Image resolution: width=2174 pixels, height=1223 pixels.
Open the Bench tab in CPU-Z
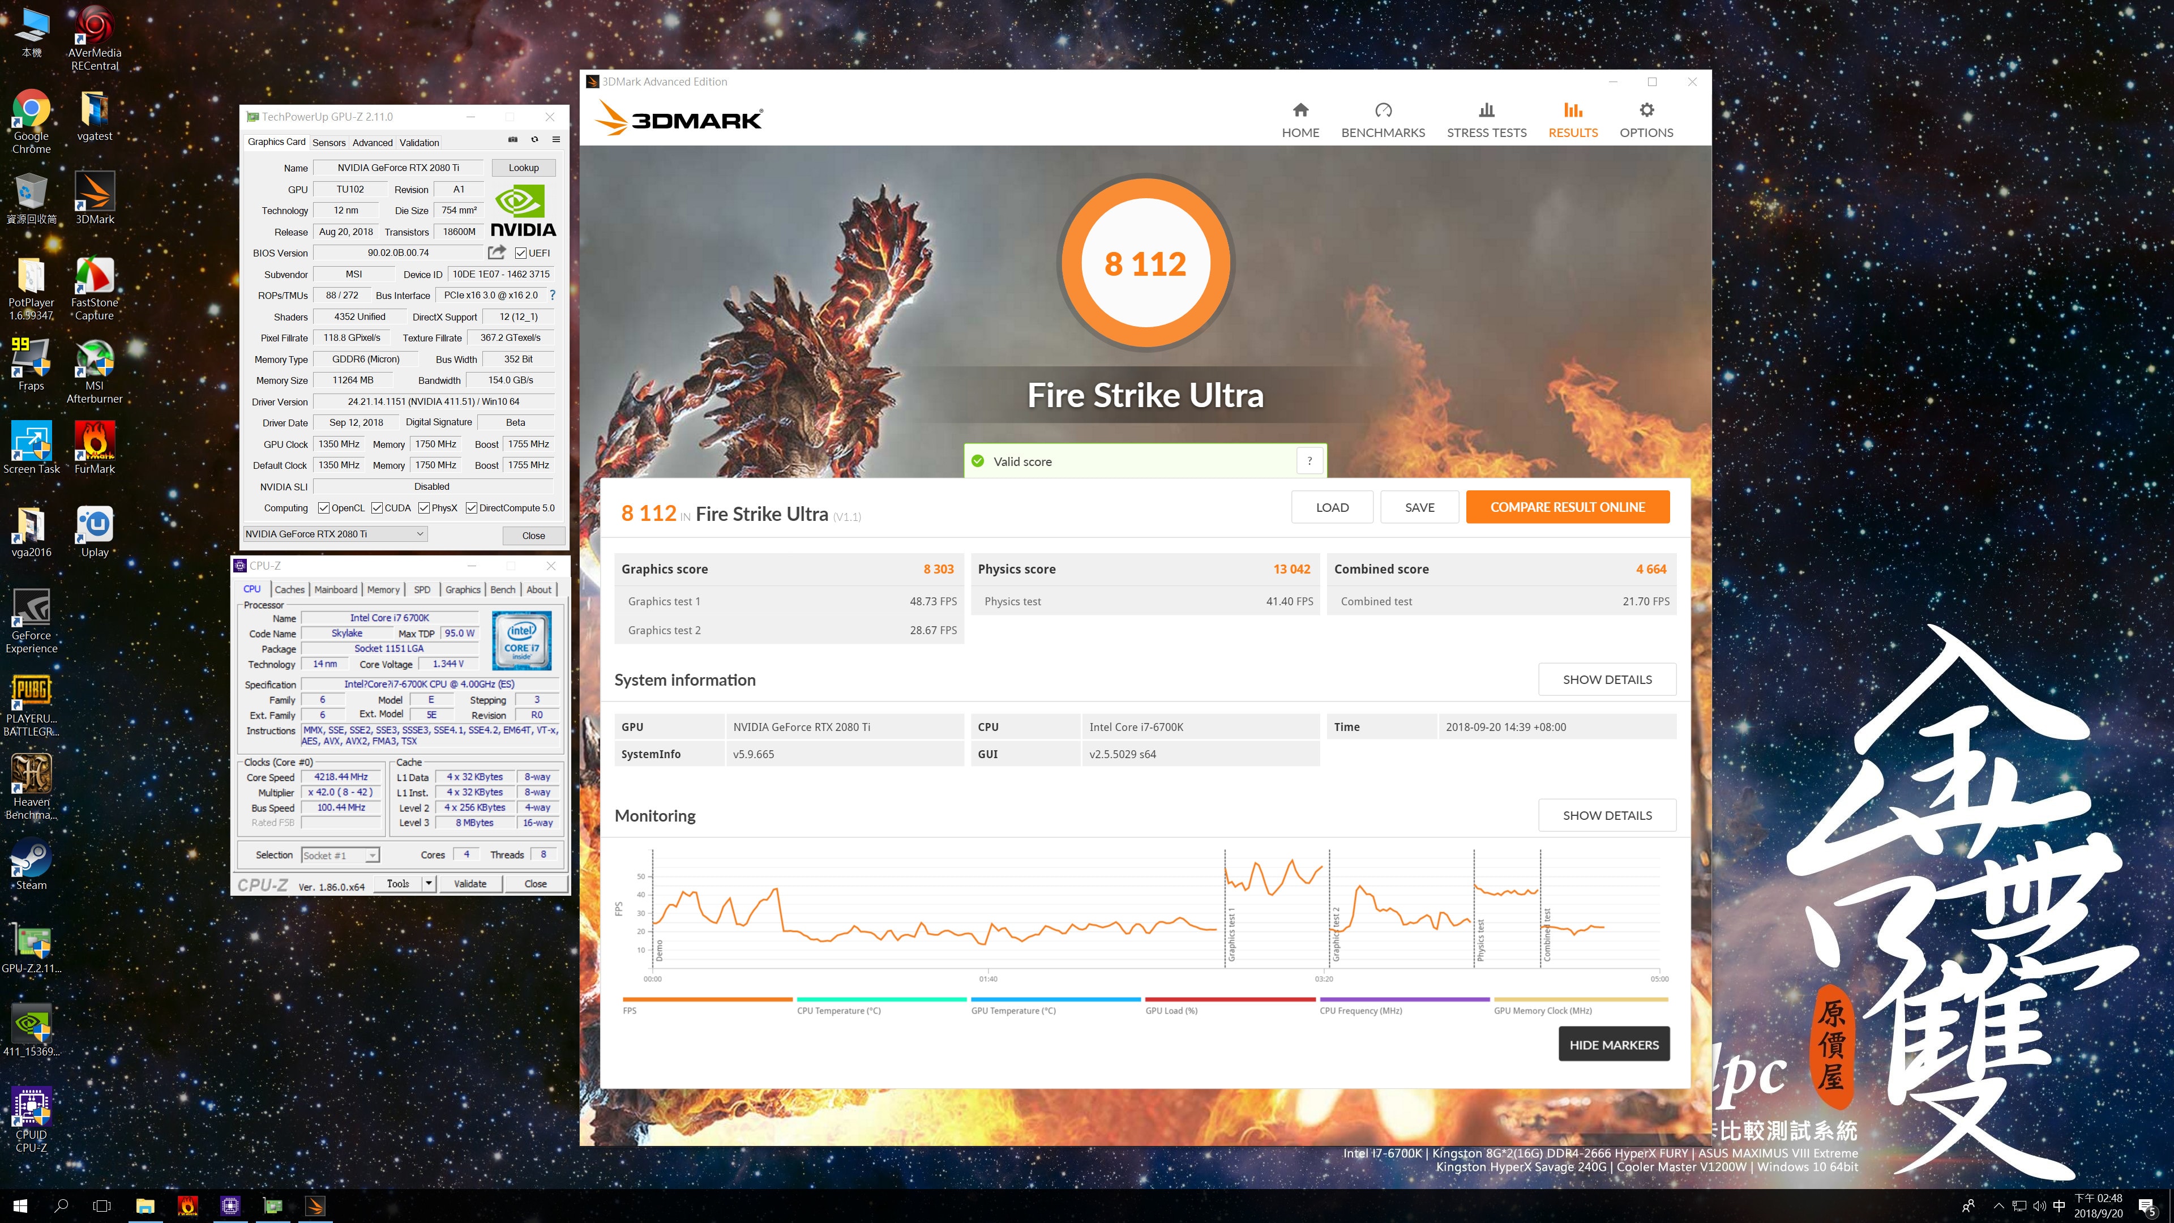[503, 590]
